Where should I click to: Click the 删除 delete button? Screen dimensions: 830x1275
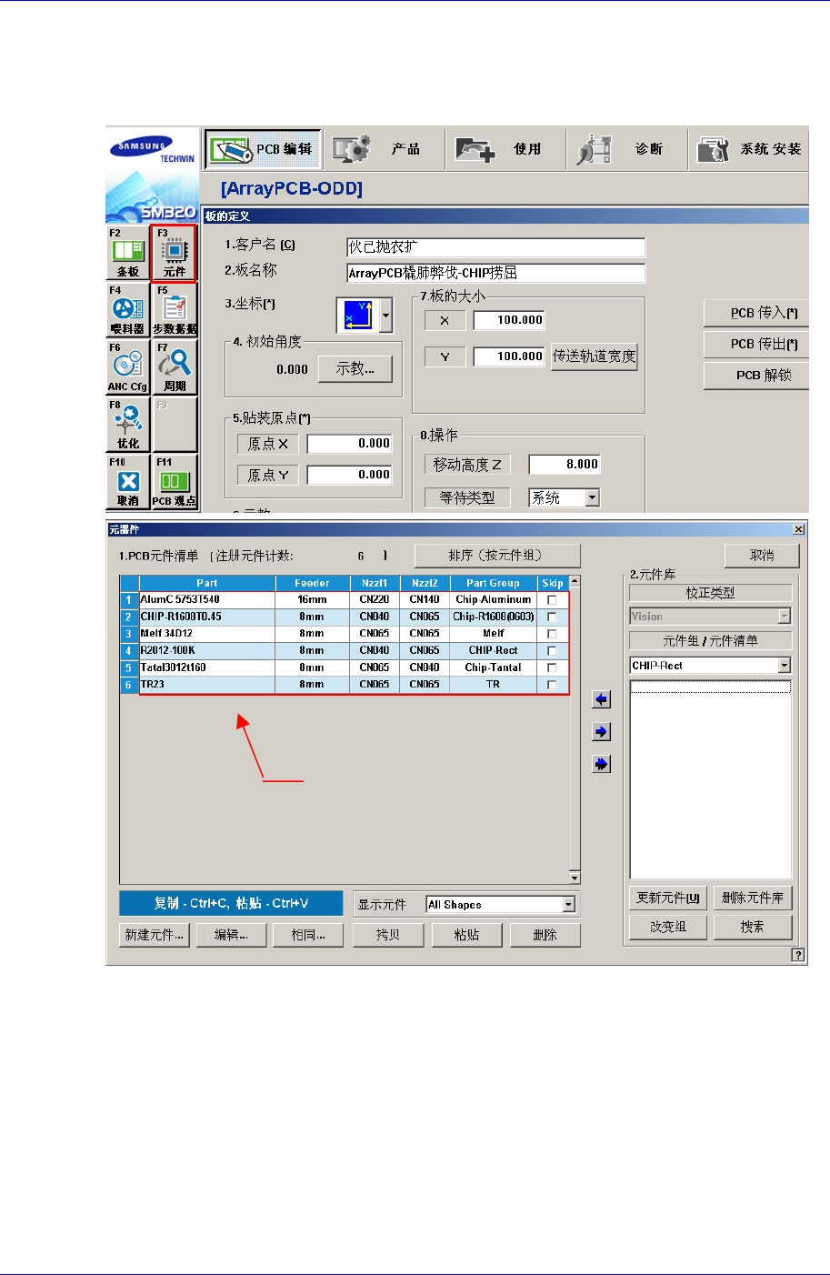pyautogui.click(x=545, y=935)
